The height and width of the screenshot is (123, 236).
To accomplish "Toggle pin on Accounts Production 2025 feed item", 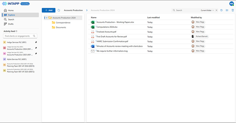I will [36, 54].
